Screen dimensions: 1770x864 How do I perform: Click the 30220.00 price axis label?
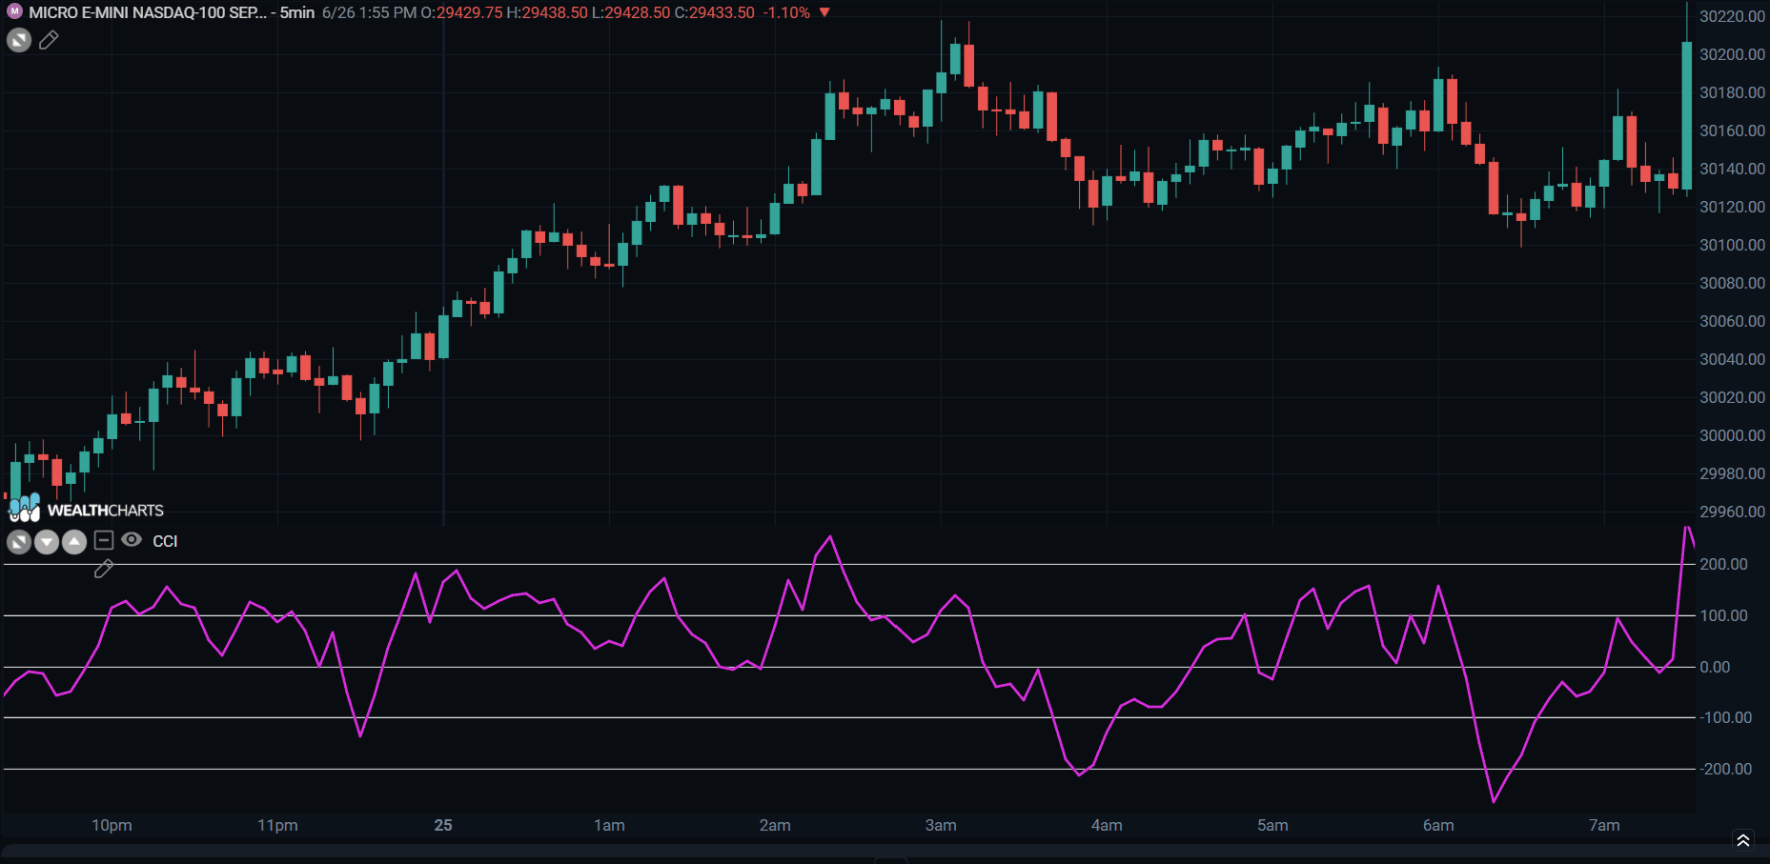(x=1732, y=16)
